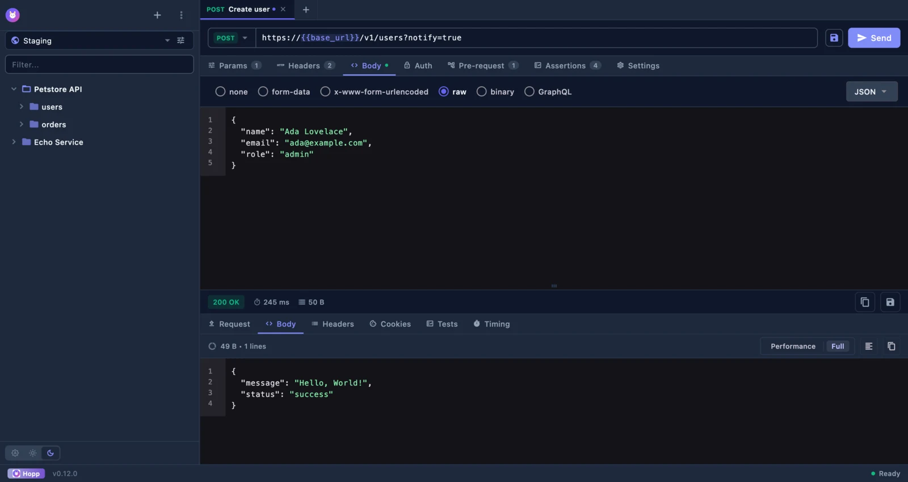Open the JSON format dropdown
This screenshot has width=908, height=482.
coord(872,91)
